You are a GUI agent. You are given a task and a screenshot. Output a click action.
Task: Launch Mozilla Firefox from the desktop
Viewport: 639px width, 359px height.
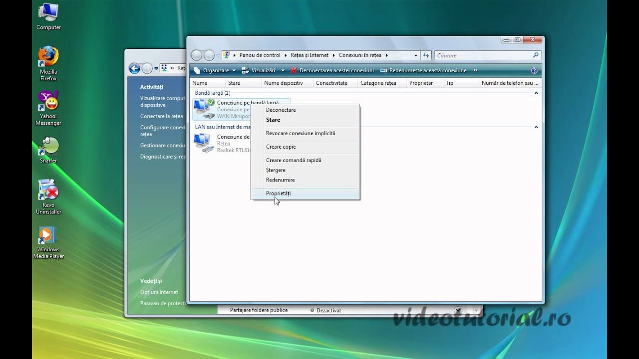(x=48, y=63)
